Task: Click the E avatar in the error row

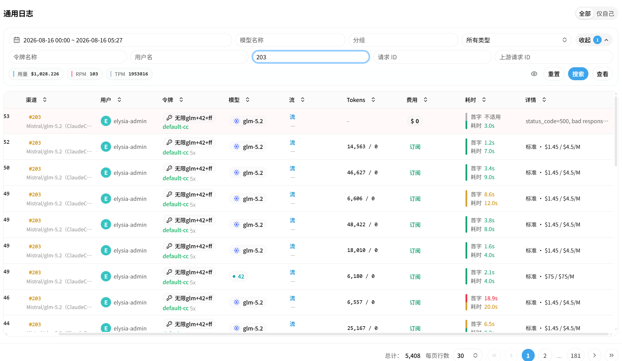Action: point(106,121)
